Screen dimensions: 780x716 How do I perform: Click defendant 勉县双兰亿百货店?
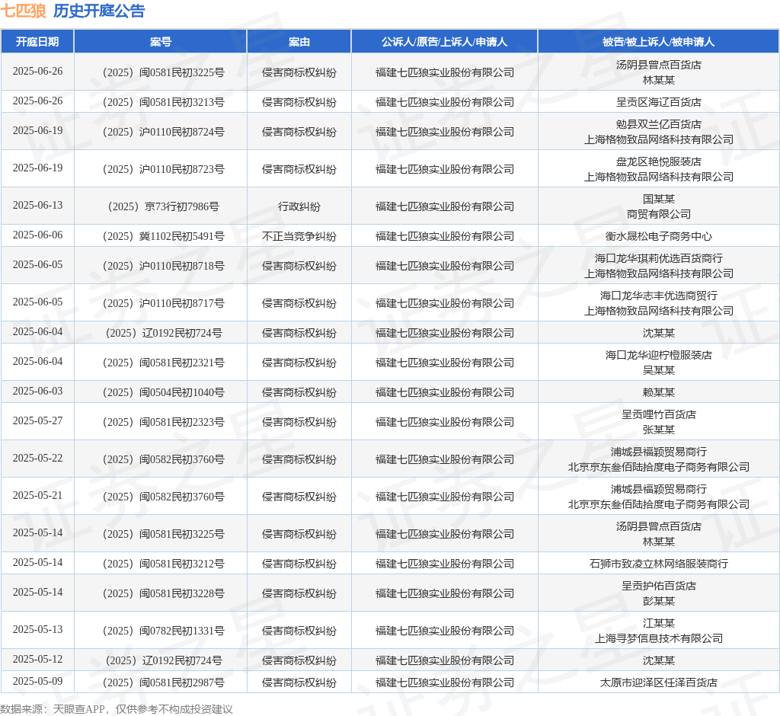point(659,124)
